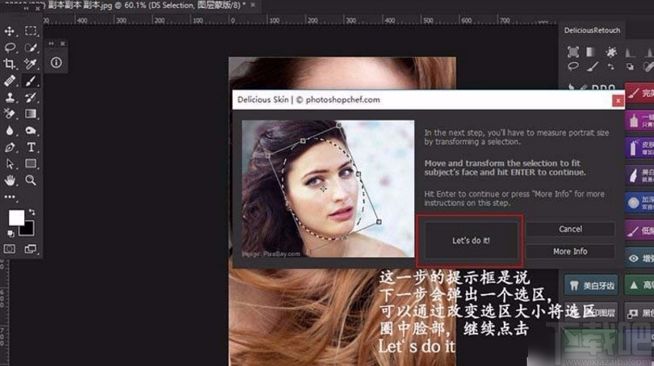
Task: Select the Brush tool
Action: (31, 81)
